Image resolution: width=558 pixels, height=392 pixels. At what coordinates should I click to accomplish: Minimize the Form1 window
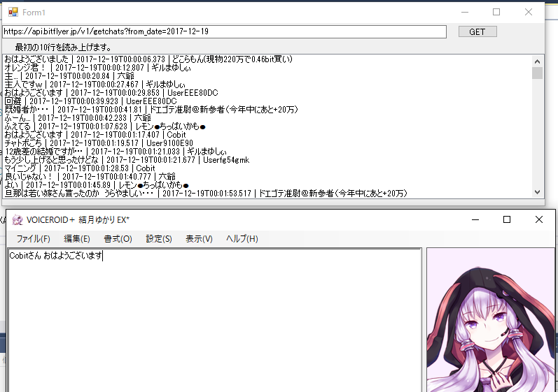465,13
